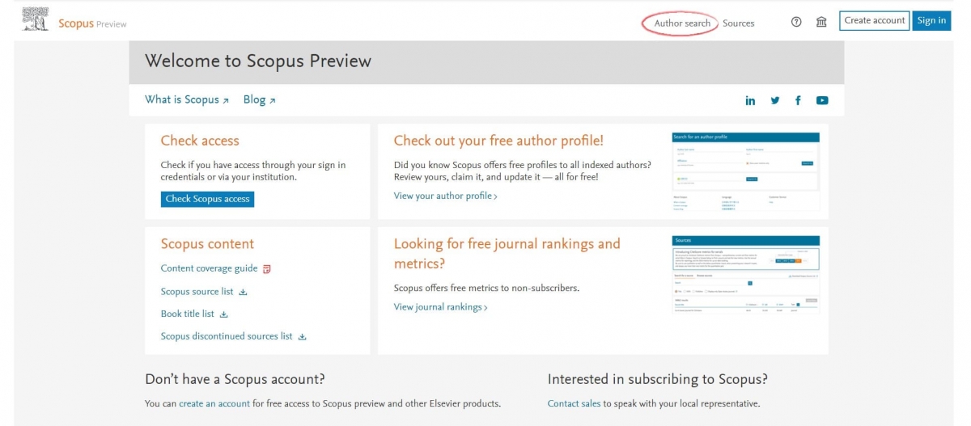This screenshot has height=426, width=971.
Task: Open the What is Scopus link
Action: (186, 99)
